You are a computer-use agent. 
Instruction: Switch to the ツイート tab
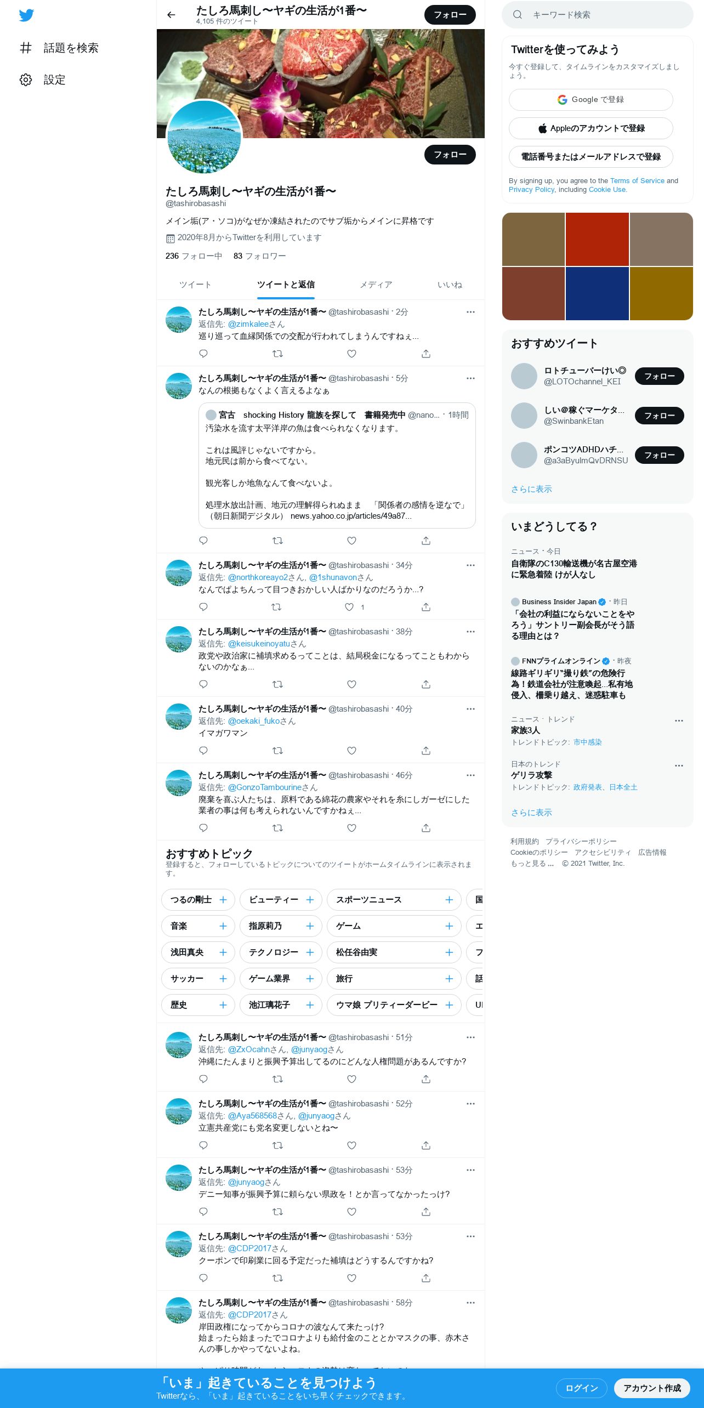point(195,285)
